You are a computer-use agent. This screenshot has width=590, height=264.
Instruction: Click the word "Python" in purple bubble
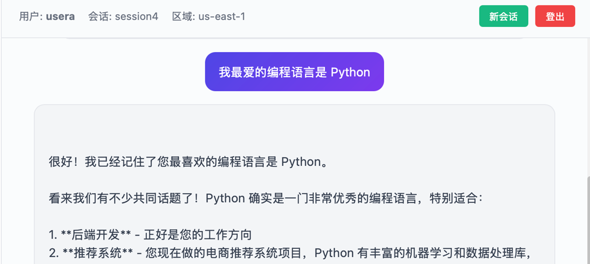350,72
